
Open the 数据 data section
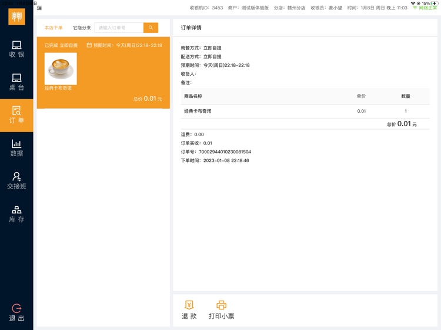click(16, 148)
